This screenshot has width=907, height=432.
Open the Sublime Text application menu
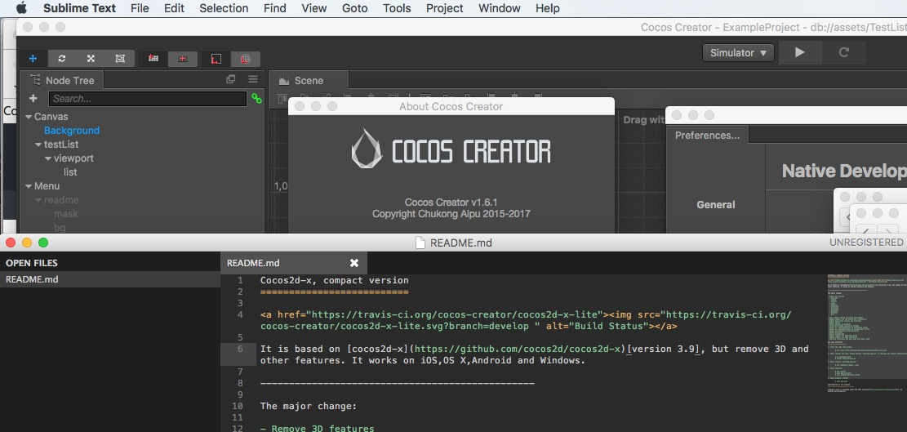point(79,8)
